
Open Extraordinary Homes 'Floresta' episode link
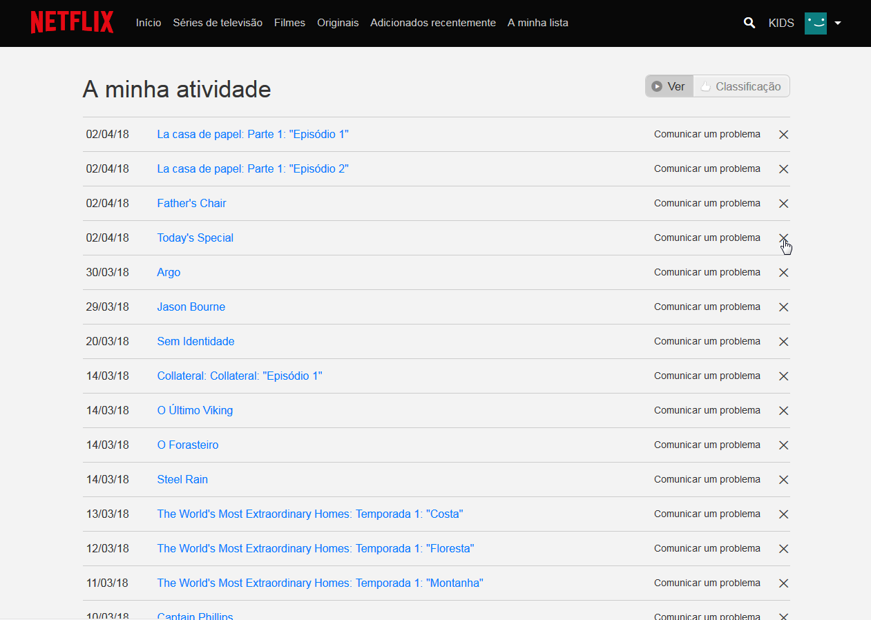tap(316, 548)
